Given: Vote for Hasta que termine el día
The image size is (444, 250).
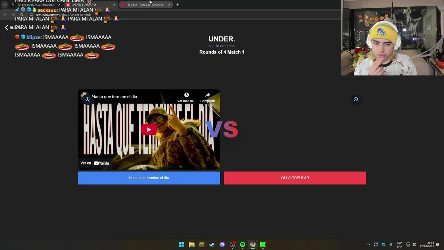Looking at the screenshot, I should [149, 178].
